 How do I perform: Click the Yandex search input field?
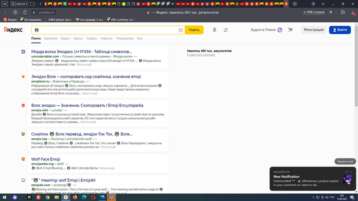tap(108, 30)
